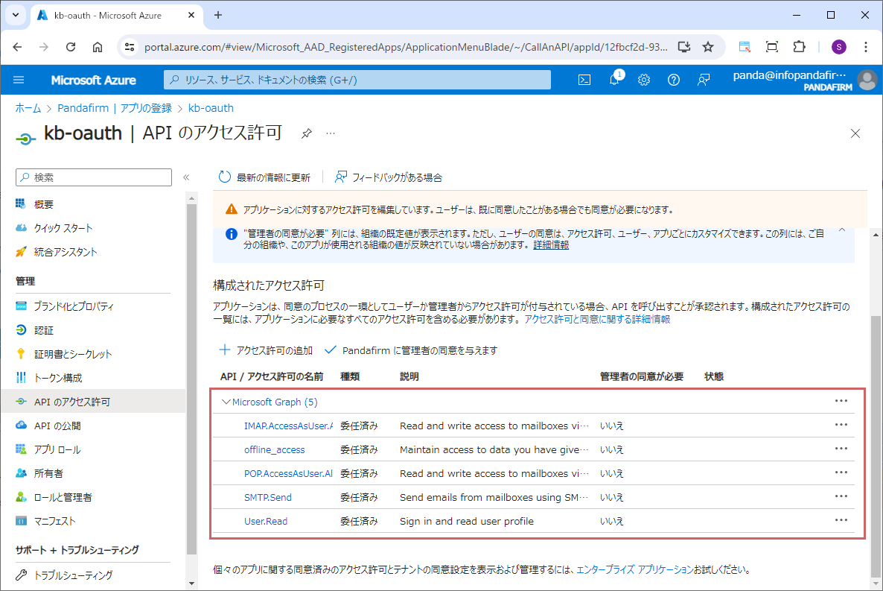
Task: Click アクセス許可の追加 button
Action: [266, 350]
